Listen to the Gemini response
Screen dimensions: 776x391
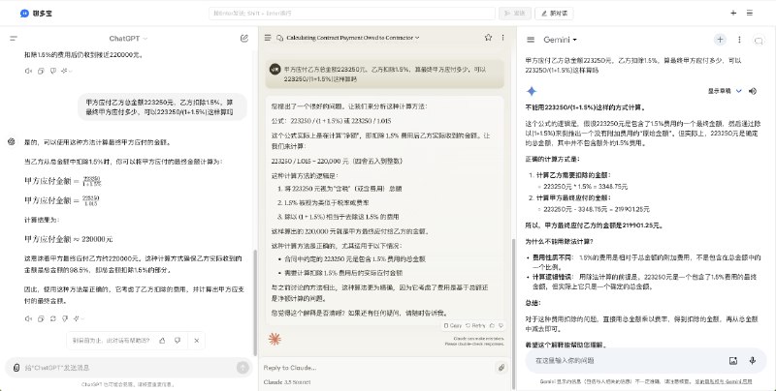coord(753,91)
